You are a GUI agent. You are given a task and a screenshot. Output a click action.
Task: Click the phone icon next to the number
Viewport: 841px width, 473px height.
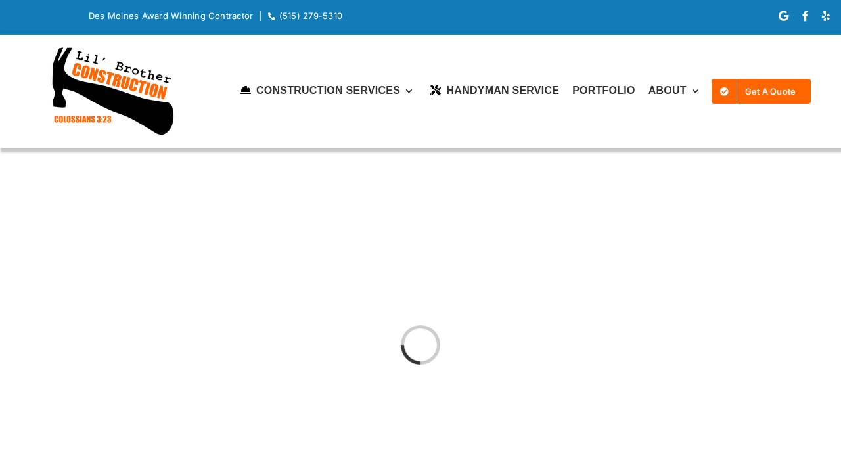pyautogui.click(x=271, y=16)
